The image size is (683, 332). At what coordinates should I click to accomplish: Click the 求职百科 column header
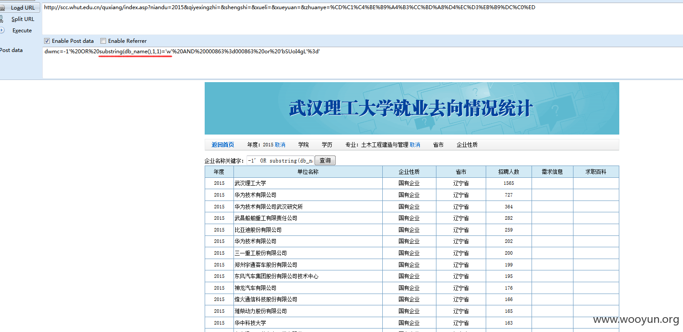(596, 172)
